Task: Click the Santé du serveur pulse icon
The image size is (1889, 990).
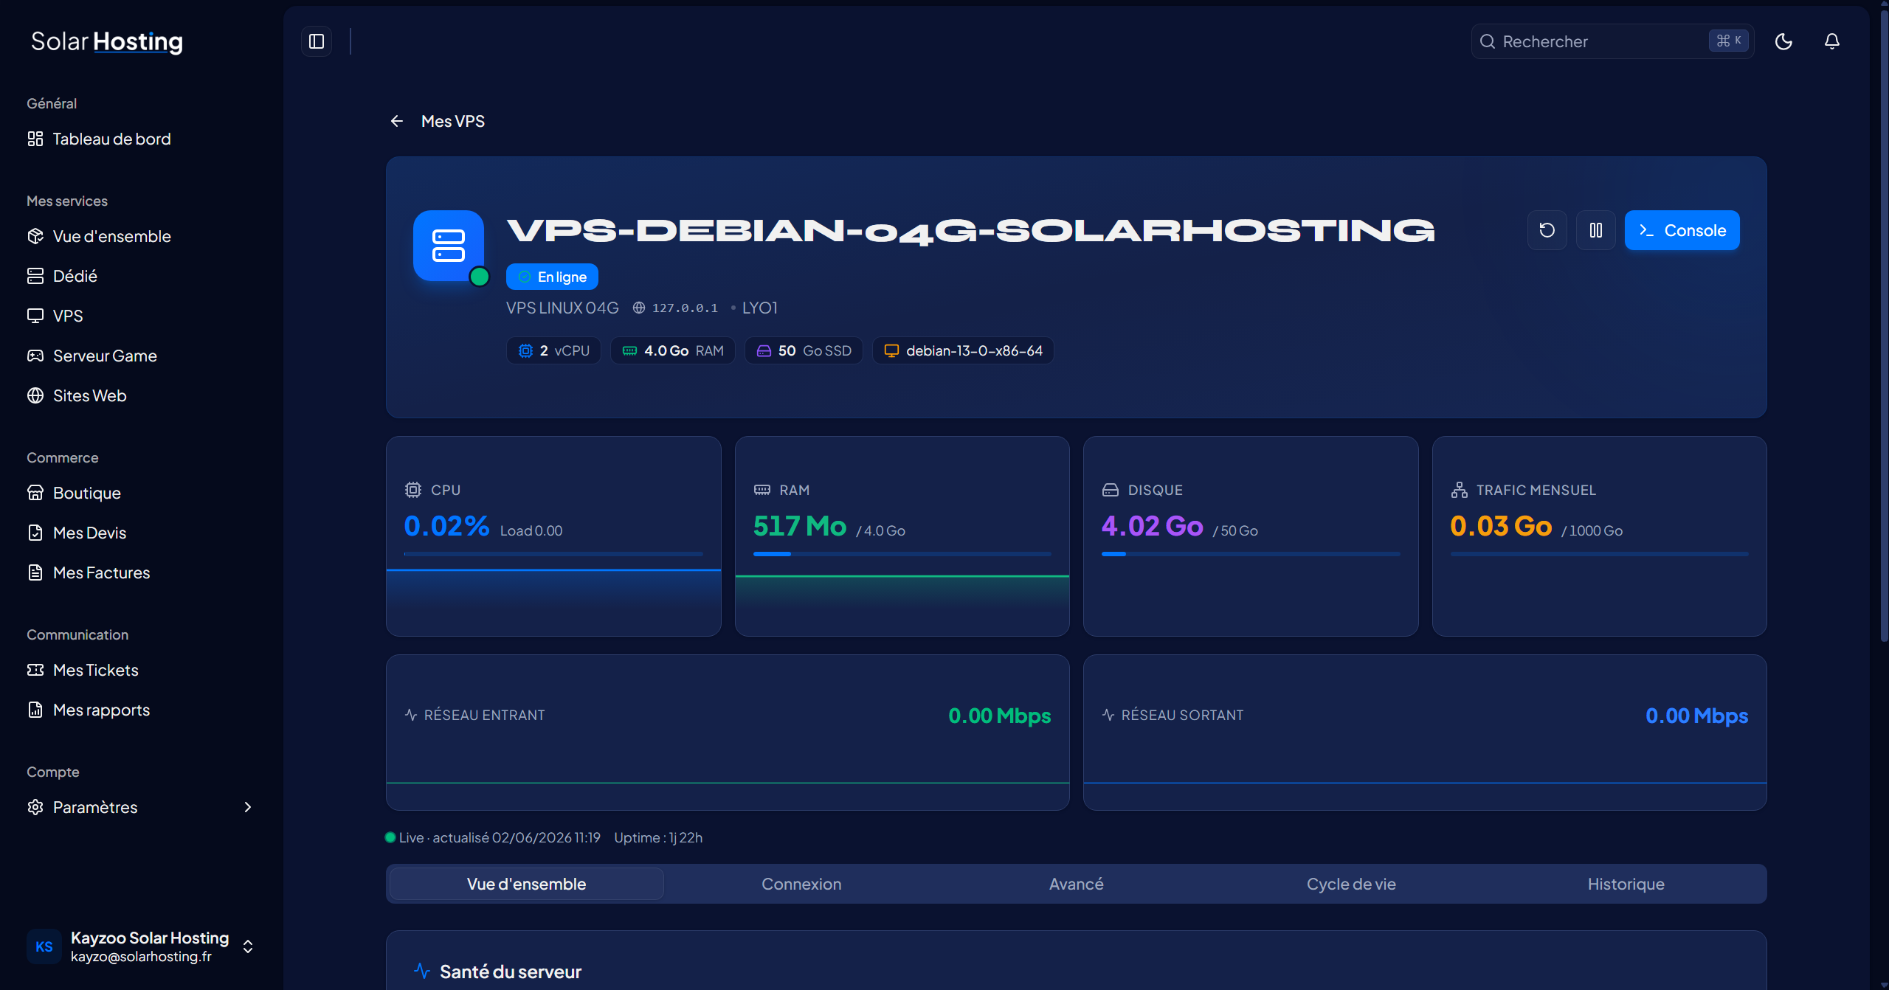Action: pos(422,971)
